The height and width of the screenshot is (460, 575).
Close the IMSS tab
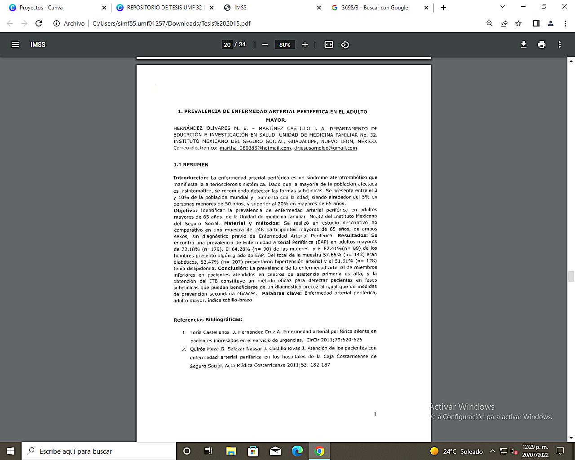tap(319, 8)
